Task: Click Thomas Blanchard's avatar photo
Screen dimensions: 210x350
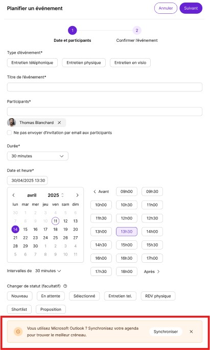Action: pos(11,122)
